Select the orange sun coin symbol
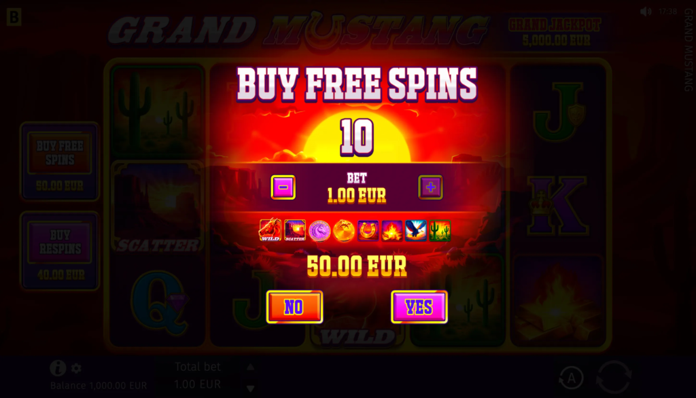696x398 pixels. pos(344,231)
